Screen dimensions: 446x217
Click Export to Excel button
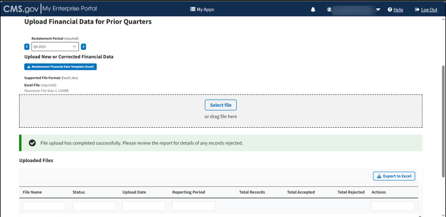pyautogui.click(x=394, y=176)
